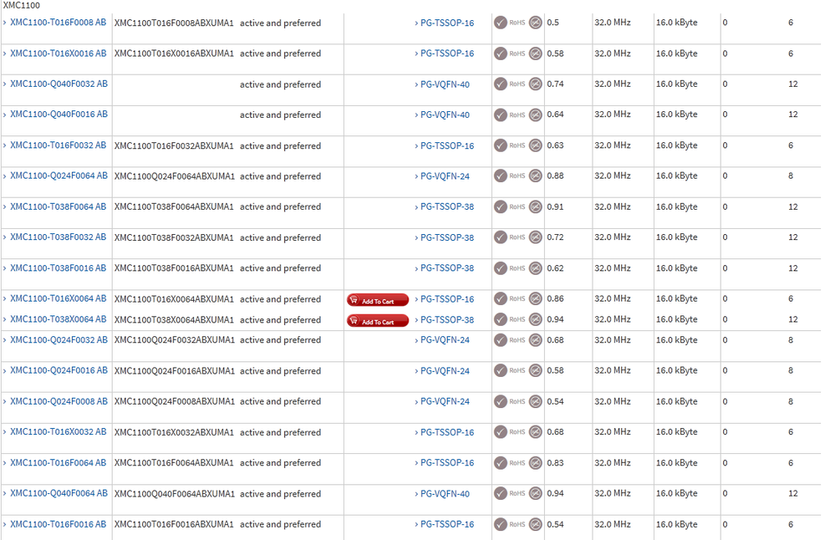This screenshot has width=835, height=540.
Task: Add XMC1100-T038X0064 AB to cart
Action: (x=378, y=321)
